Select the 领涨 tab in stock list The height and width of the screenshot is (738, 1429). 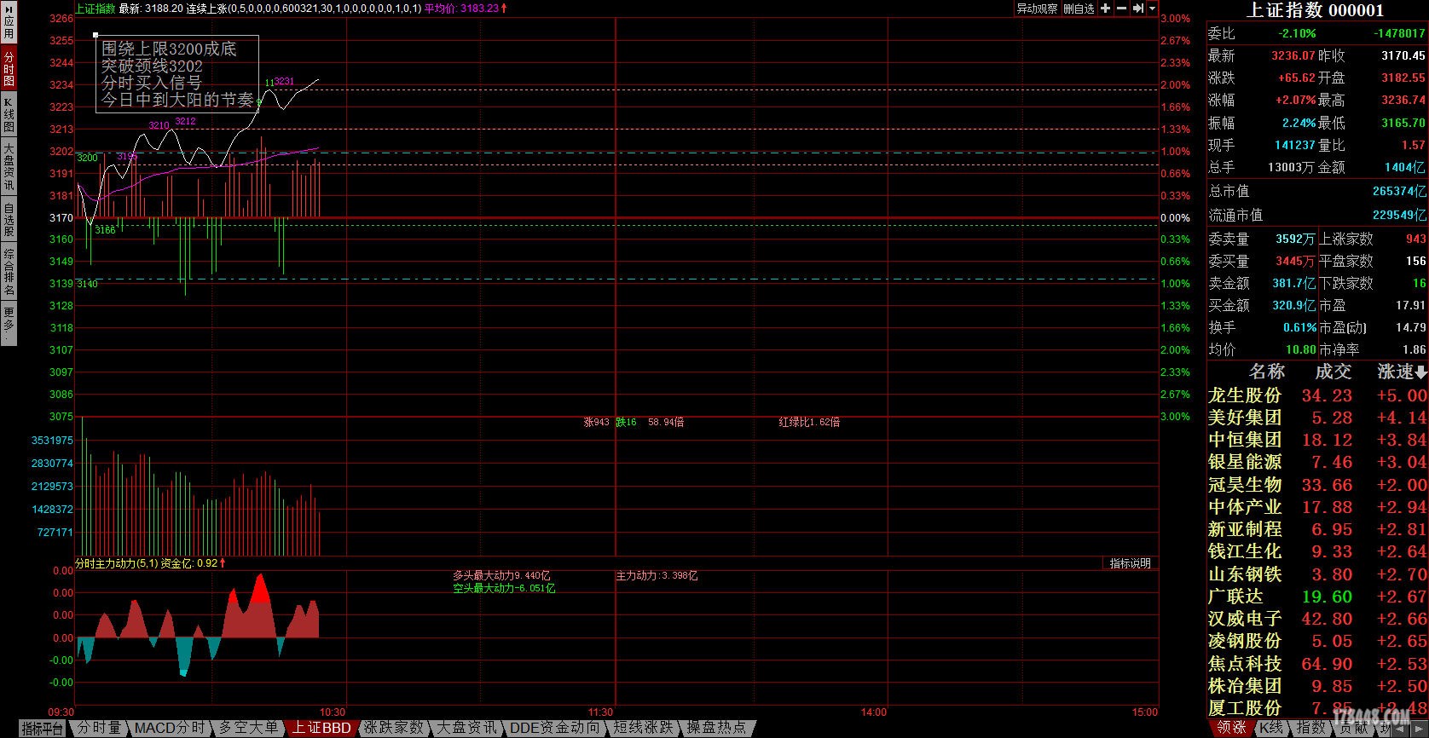(x=1231, y=728)
